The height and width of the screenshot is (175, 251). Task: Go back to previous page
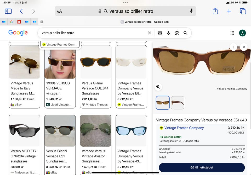[x=21, y=11]
